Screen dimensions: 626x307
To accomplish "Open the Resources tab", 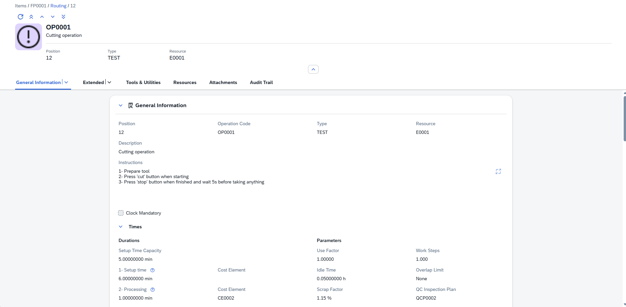I will click(185, 82).
